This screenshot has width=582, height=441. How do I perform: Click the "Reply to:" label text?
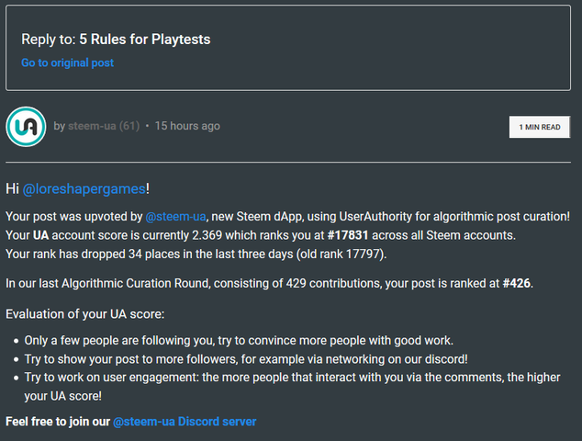(x=44, y=41)
